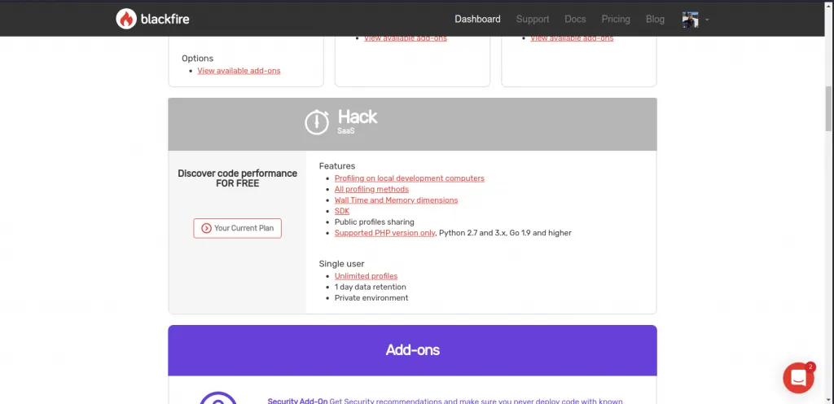This screenshot has width=834, height=404.
Task: Open the red chat widget icon
Action: click(x=798, y=378)
